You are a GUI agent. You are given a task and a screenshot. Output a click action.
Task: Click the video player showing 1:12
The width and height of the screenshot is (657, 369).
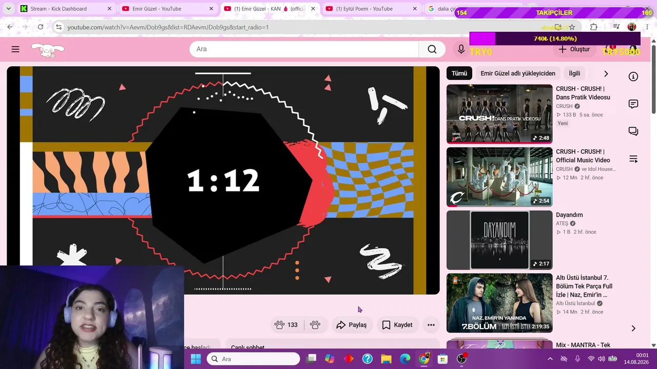[223, 180]
